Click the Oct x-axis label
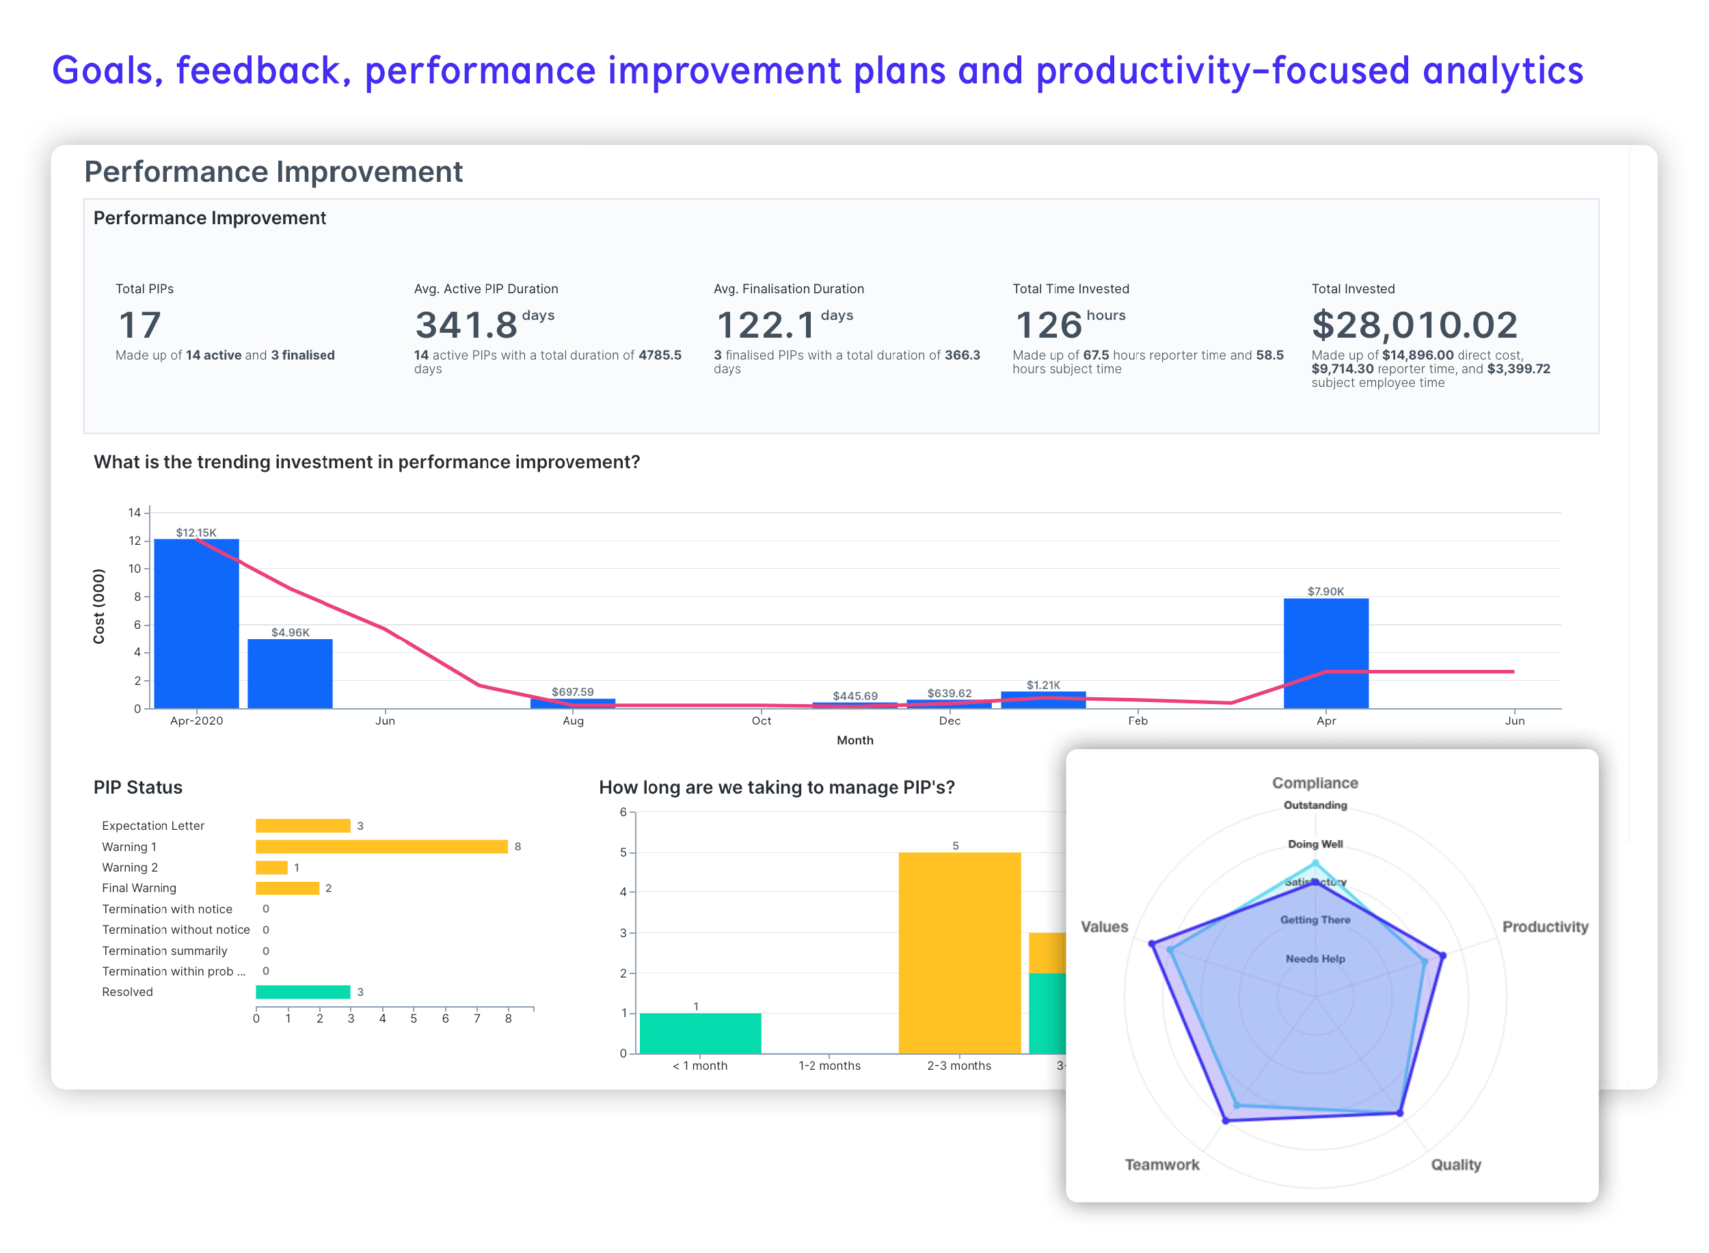Viewport: 1709px width, 1253px height. (761, 720)
